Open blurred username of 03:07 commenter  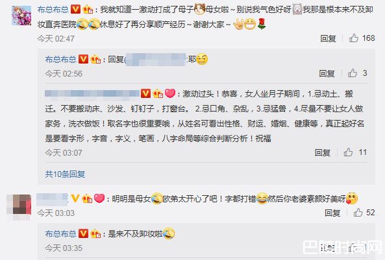[92, 94]
